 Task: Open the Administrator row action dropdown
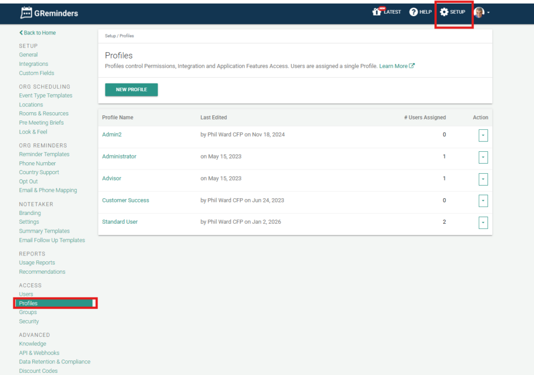483,157
